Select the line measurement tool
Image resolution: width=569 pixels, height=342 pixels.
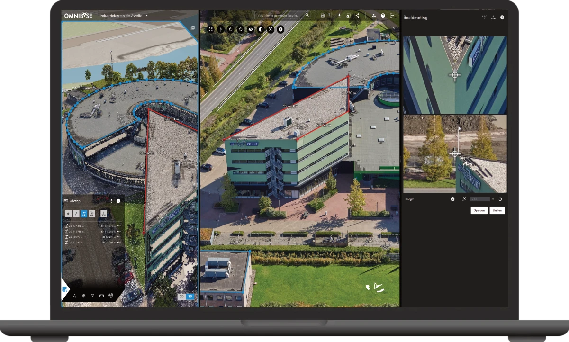tap(76, 214)
